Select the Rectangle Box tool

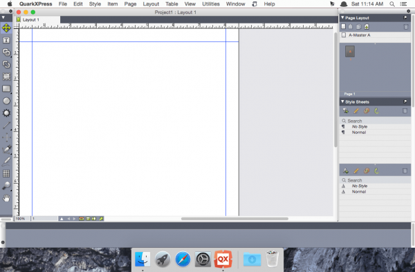pos(6,89)
